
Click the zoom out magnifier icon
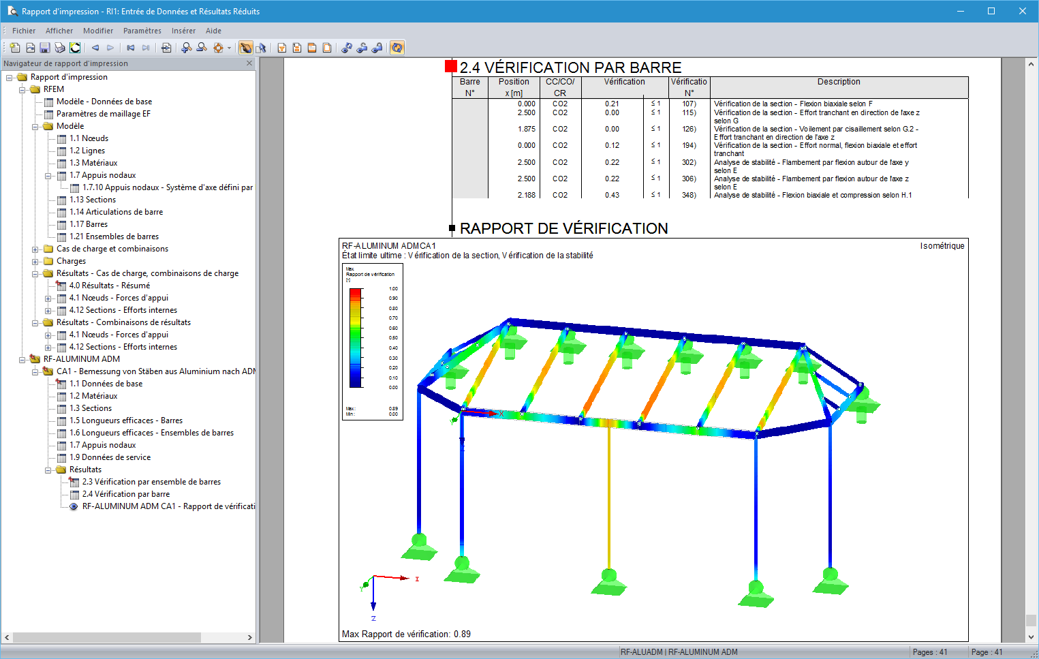click(x=202, y=48)
